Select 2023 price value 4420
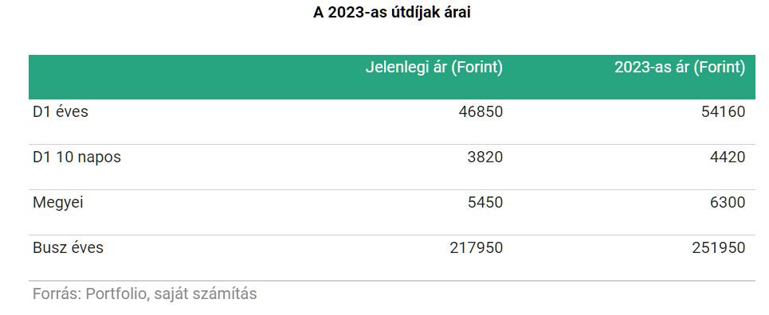Image resolution: width=769 pixels, height=315 pixels. [x=728, y=157]
